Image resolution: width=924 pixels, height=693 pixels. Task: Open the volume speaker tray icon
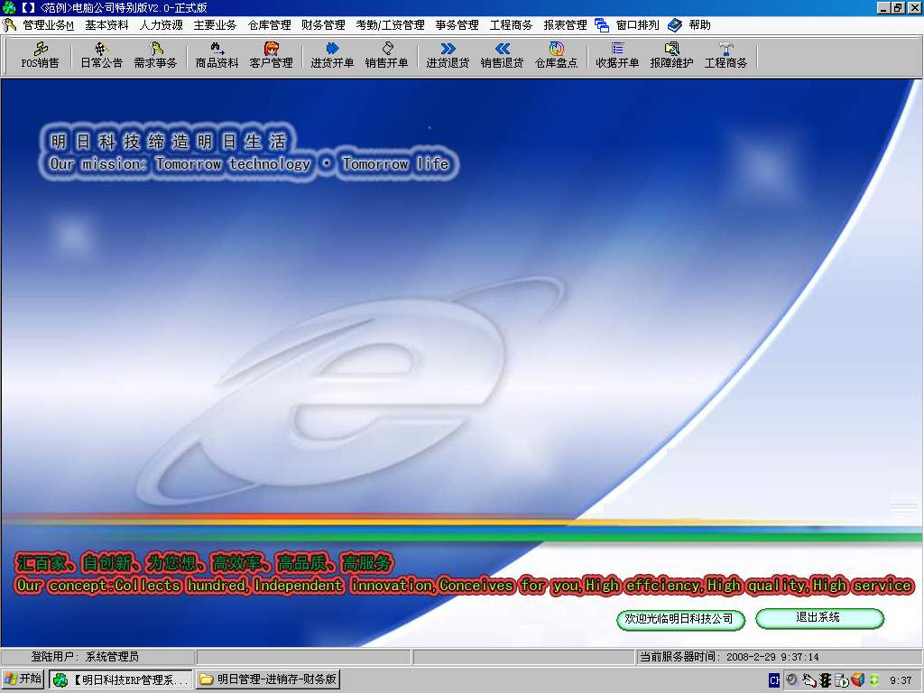pyautogui.click(x=792, y=680)
